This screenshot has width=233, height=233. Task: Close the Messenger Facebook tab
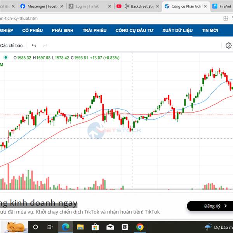point(62,6)
